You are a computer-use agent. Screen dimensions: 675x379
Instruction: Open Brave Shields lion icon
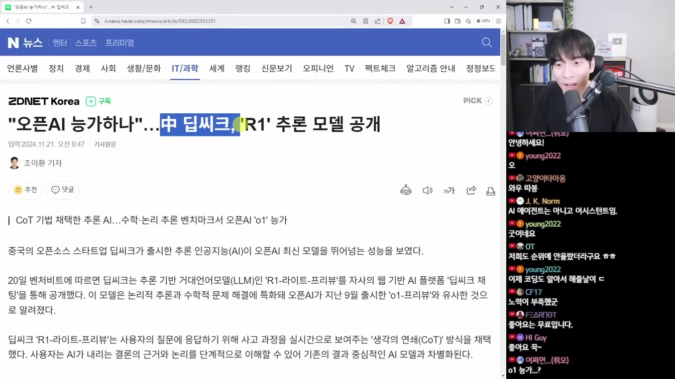pyautogui.click(x=390, y=21)
